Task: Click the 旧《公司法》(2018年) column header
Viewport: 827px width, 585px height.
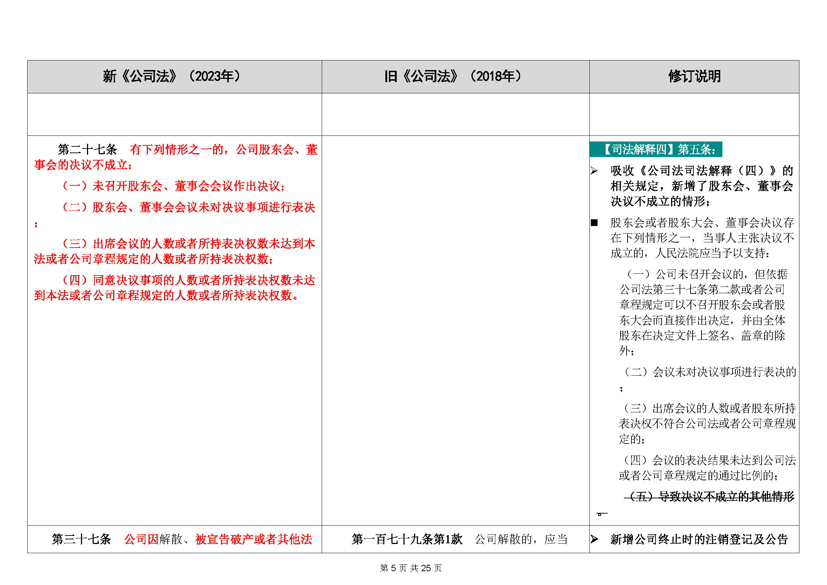Action: click(453, 76)
